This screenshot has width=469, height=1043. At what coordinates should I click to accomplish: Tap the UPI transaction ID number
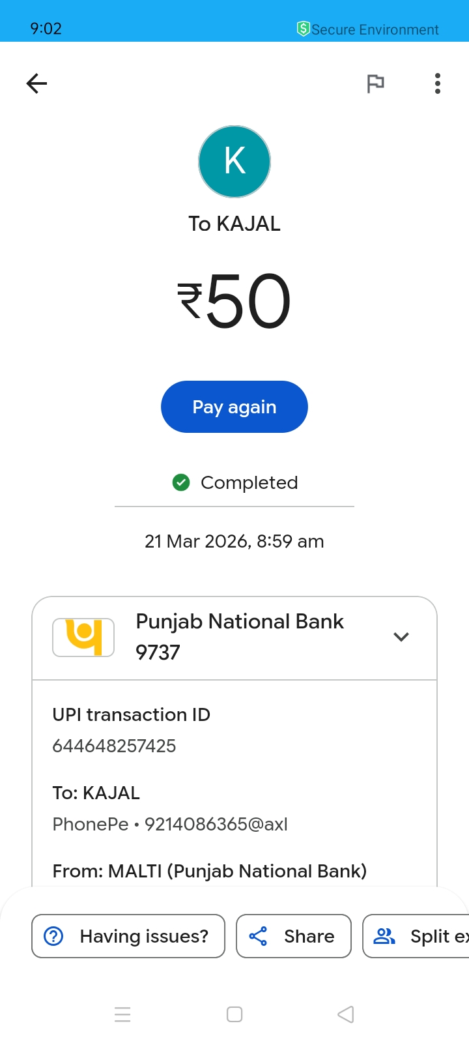click(114, 746)
